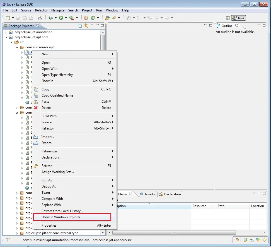Click the Save toolbar icon
This screenshot has width=271, height=247.
[18, 18]
